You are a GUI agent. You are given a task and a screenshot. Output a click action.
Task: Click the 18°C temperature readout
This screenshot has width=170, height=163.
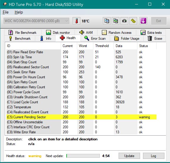click(x=85, y=21)
